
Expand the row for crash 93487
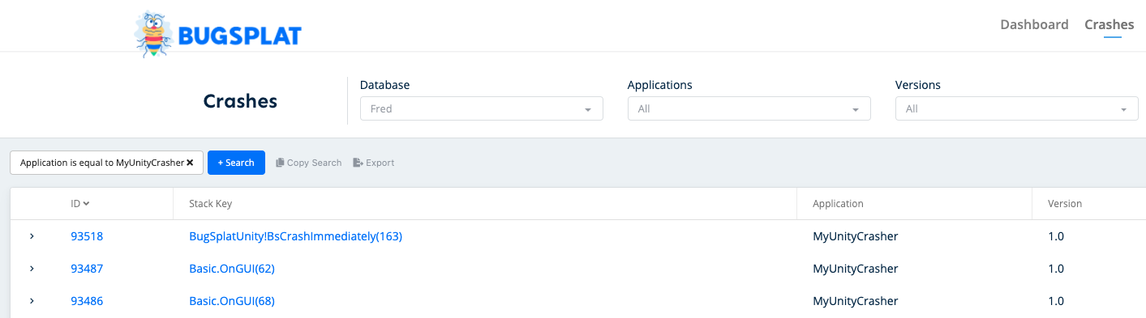(x=32, y=269)
